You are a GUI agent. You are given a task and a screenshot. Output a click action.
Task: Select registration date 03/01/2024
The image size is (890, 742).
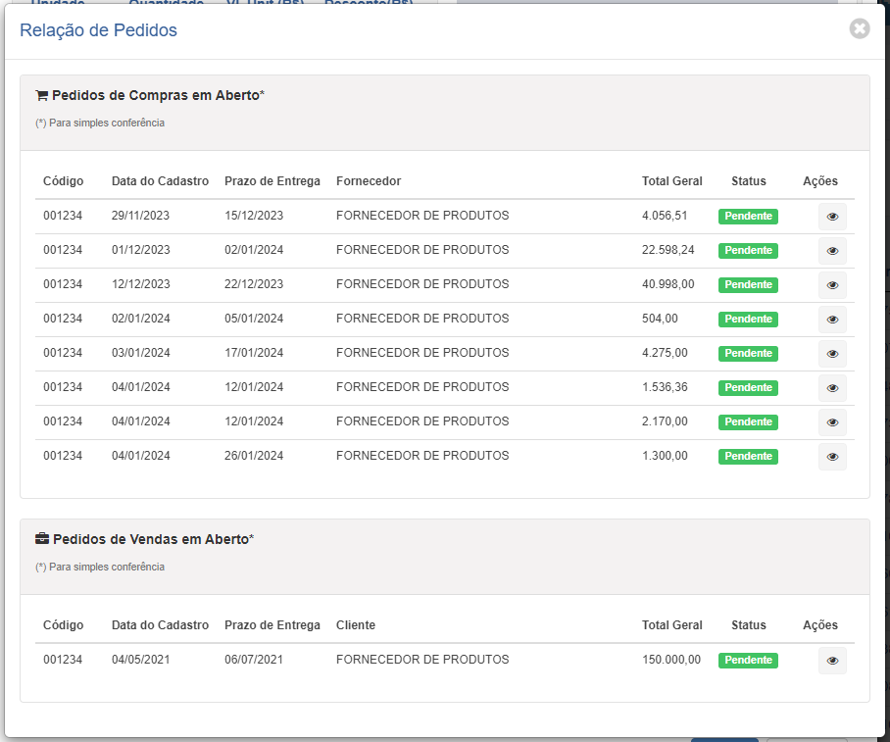[x=141, y=353]
